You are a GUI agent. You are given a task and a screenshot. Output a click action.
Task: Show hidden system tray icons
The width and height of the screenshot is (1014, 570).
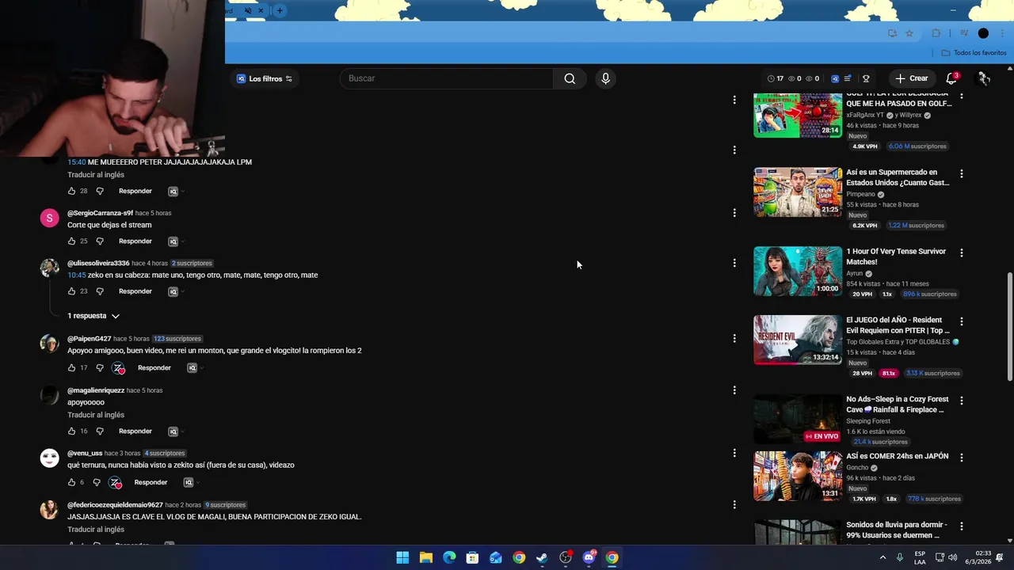point(882,557)
